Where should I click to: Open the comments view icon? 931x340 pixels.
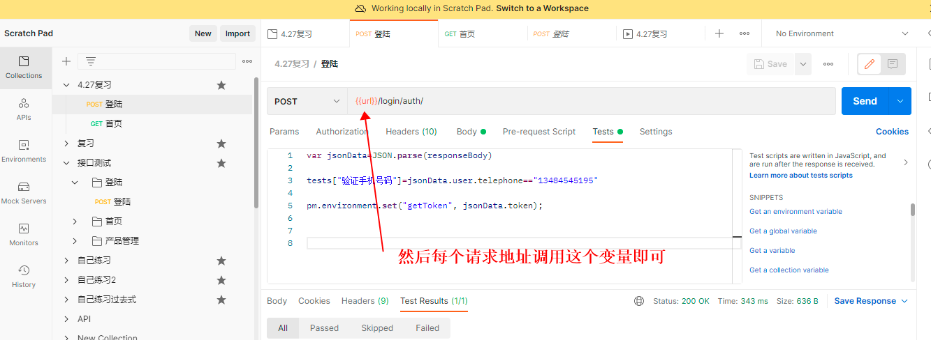[x=893, y=64]
